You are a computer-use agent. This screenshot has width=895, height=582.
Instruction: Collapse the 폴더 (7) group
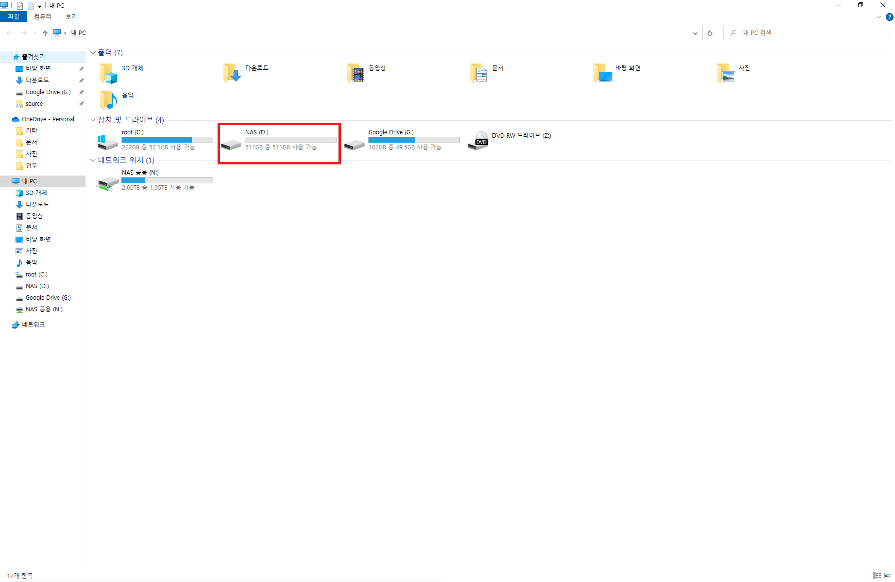(93, 52)
